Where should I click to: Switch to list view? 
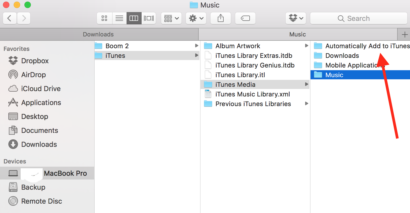119,18
